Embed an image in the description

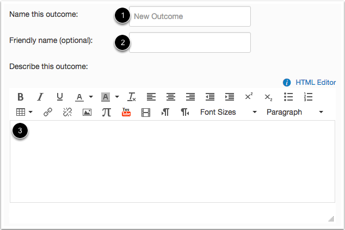tap(87, 112)
